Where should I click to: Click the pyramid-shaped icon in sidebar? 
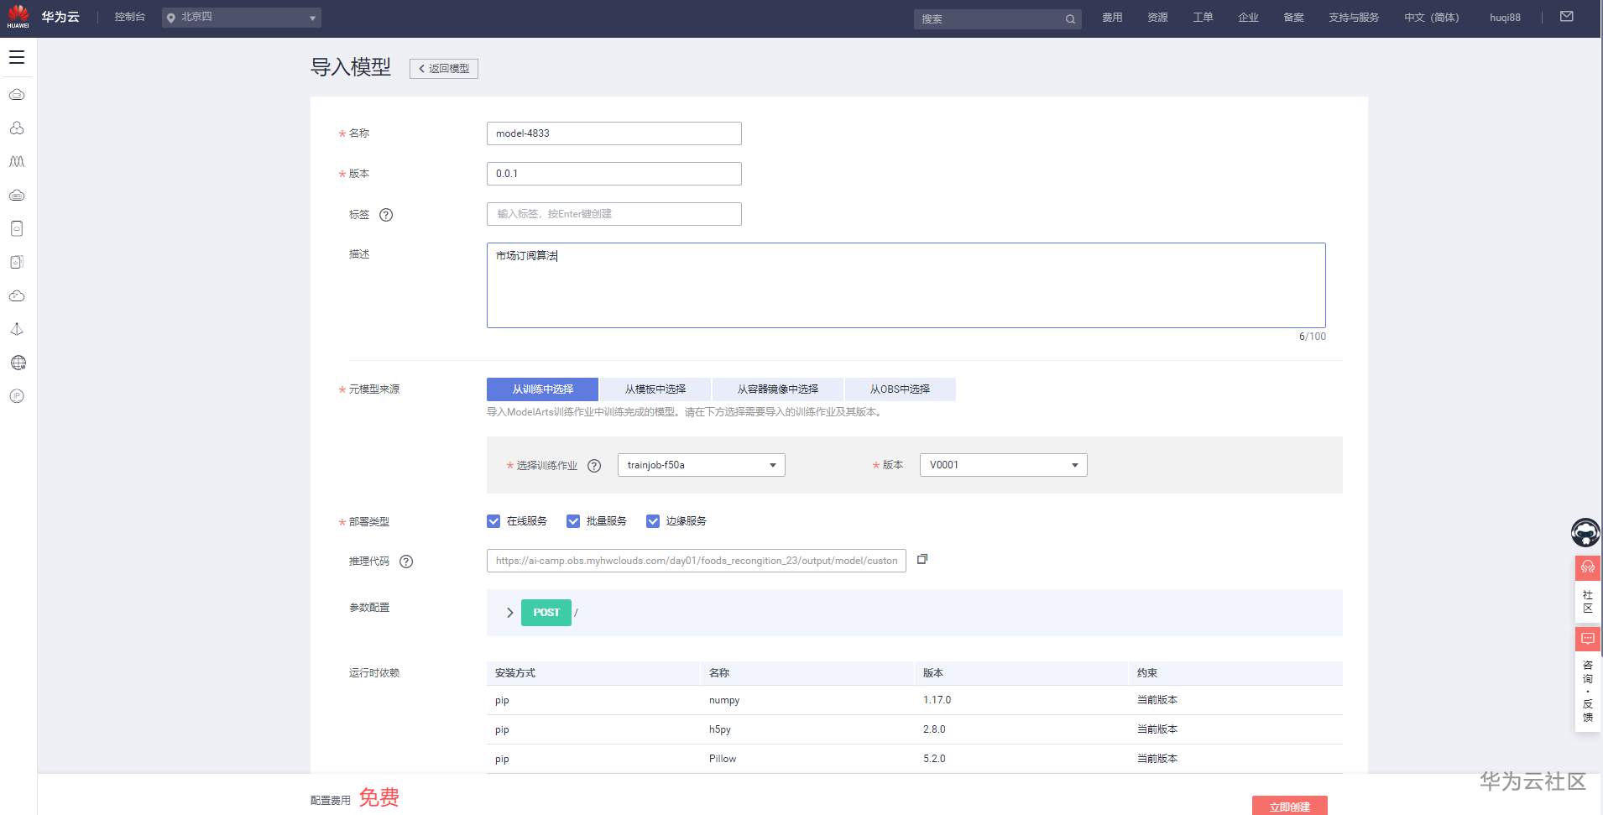[x=17, y=329]
